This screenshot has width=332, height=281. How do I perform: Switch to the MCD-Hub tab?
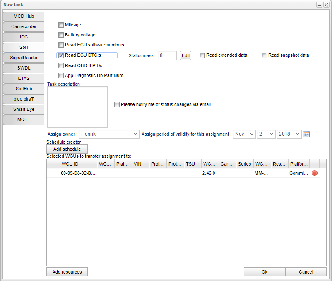pyautogui.click(x=24, y=17)
